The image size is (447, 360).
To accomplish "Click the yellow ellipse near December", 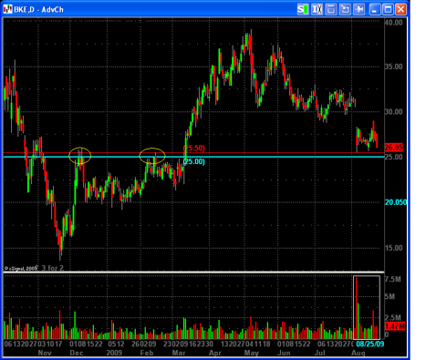I will pyautogui.click(x=80, y=156).
